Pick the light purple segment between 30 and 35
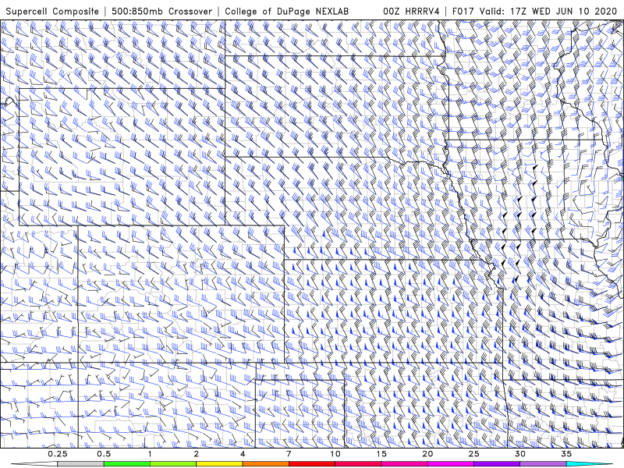This screenshot has width=624, height=468. (543, 464)
